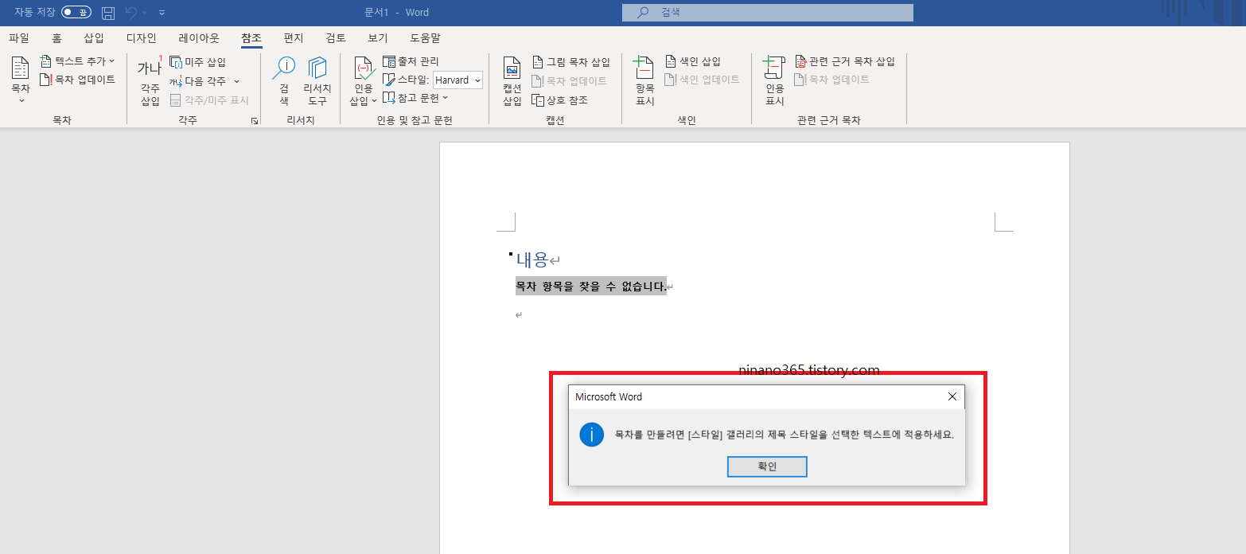Screen dimensions: 1246x554
Task: Click 상호 참조 button
Action: [560, 100]
